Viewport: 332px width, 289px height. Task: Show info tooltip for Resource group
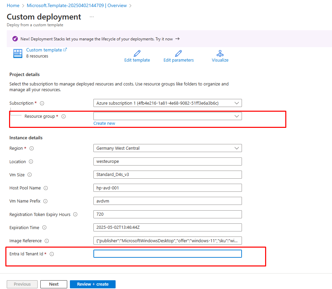point(64,116)
